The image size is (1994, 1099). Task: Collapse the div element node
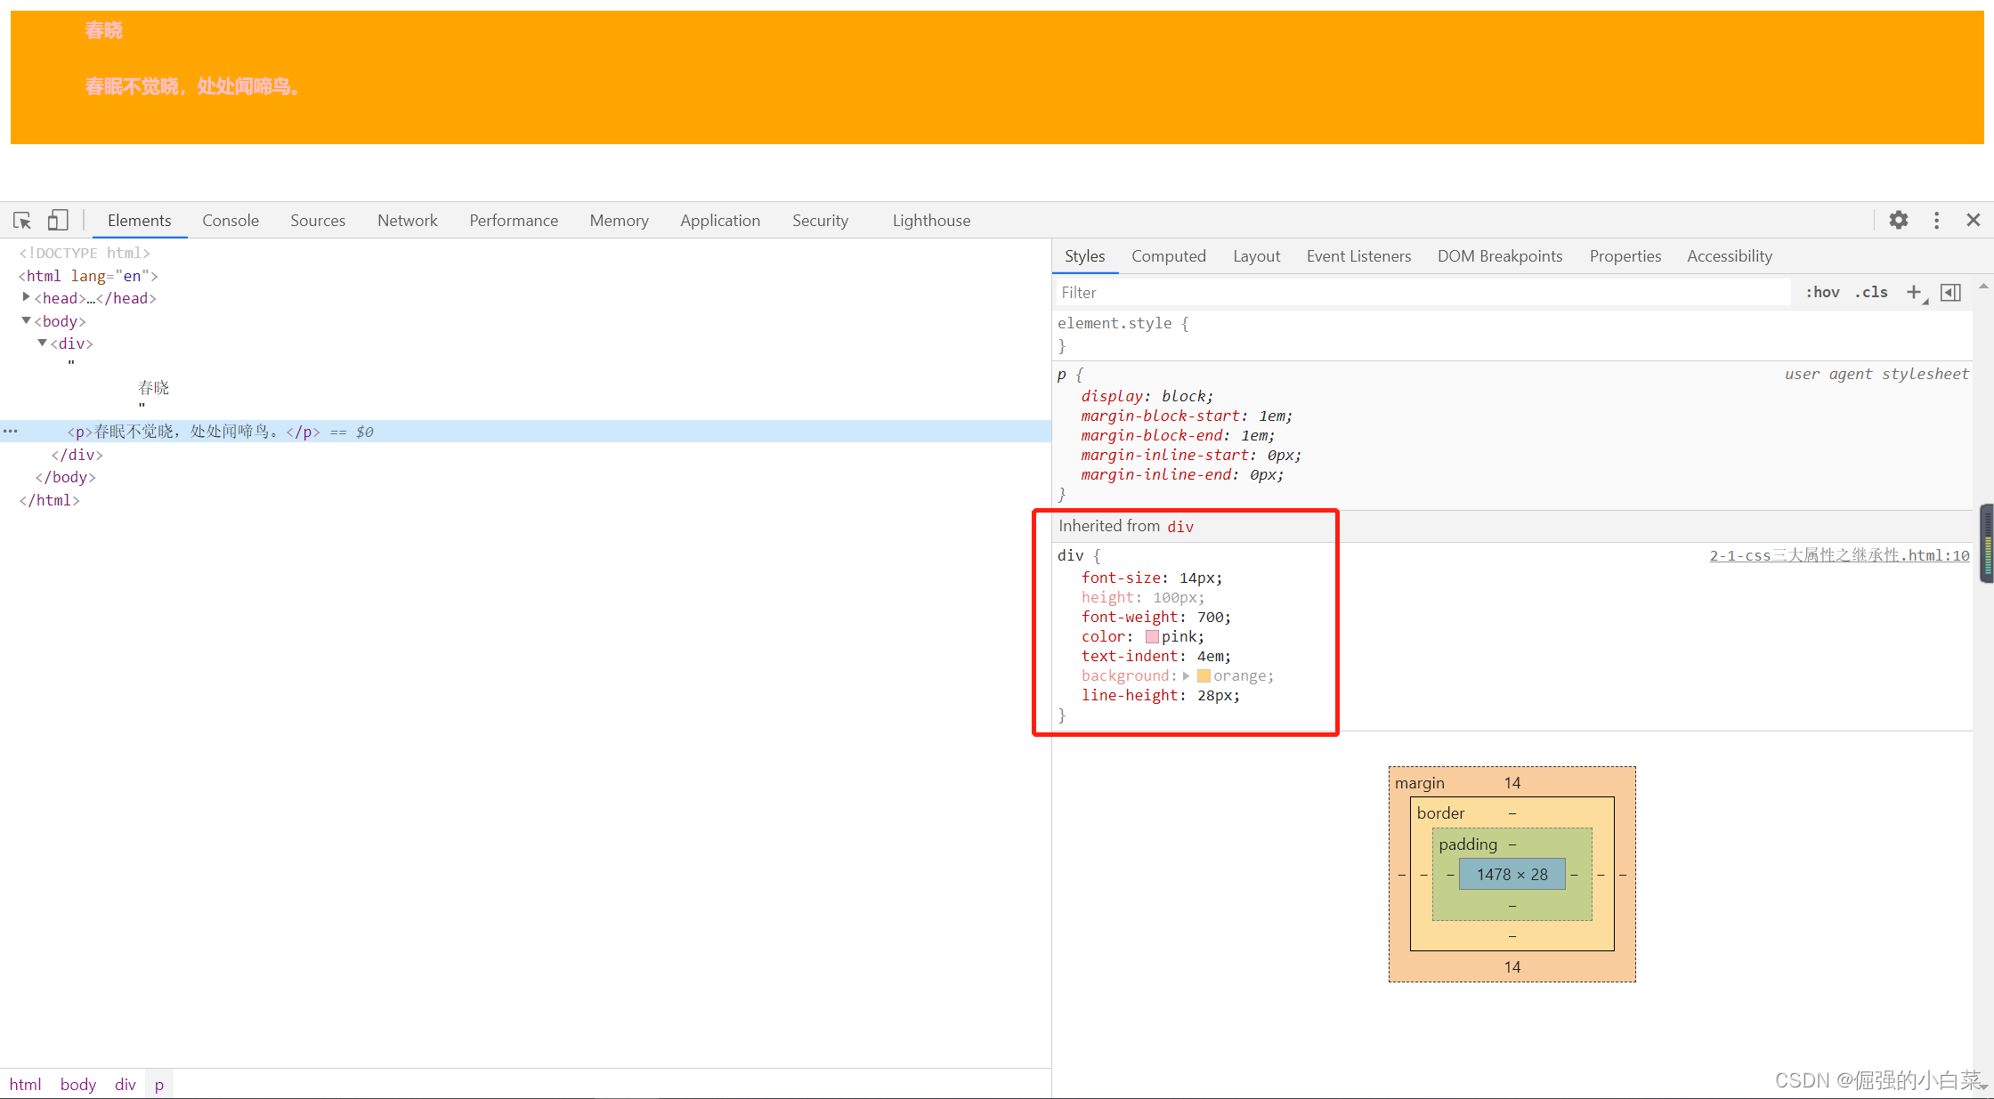(42, 343)
